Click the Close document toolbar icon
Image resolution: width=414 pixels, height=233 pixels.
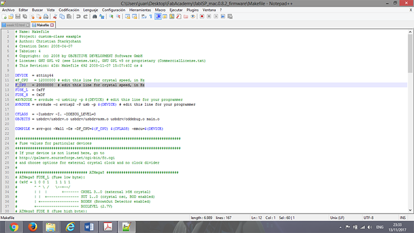coord(32,17)
